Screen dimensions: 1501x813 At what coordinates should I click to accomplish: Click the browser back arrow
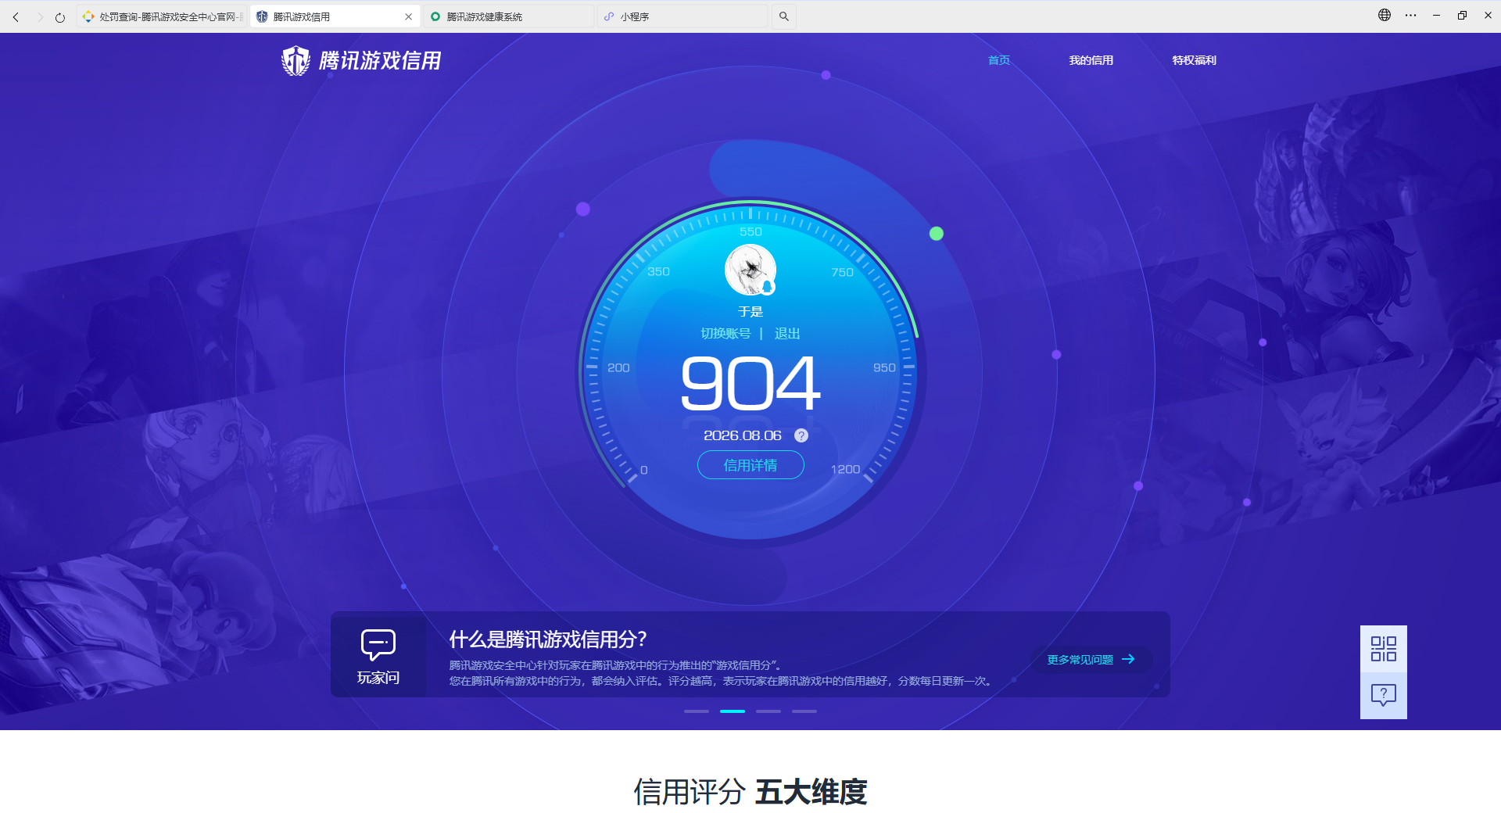tap(16, 16)
